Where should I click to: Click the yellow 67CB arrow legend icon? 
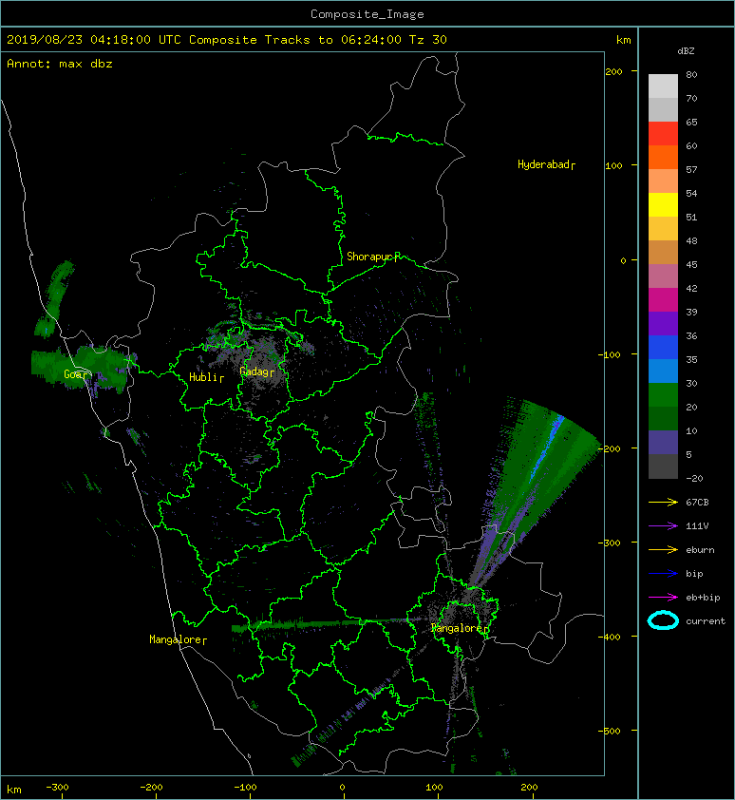coord(663,502)
